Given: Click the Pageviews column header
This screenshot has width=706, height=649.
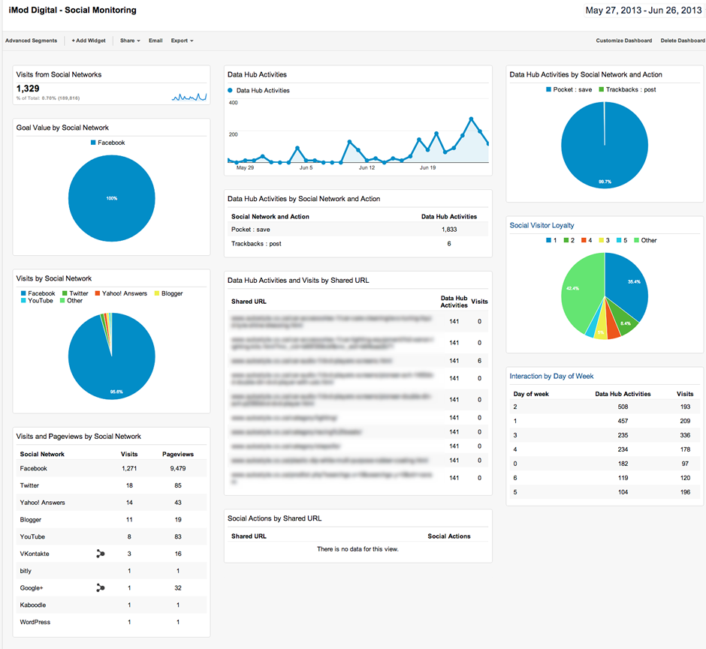Looking at the screenshot, I should (178, 454).
